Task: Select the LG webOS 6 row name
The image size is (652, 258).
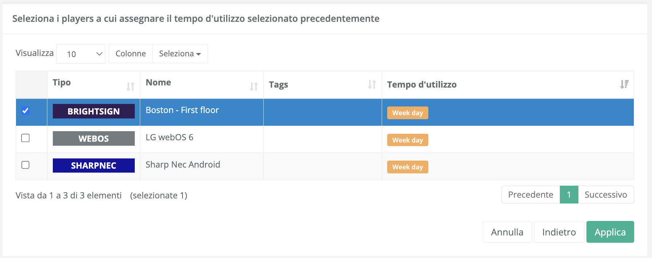Action: pyautogui.click(x=169, y=137)
